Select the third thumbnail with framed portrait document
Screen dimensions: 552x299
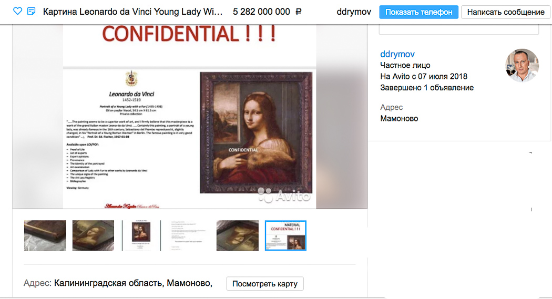click(x=141, y=235)
